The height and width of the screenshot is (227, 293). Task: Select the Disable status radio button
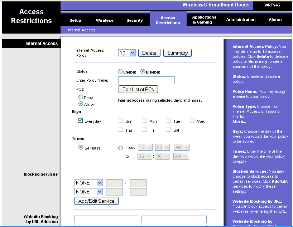[143, 71]
